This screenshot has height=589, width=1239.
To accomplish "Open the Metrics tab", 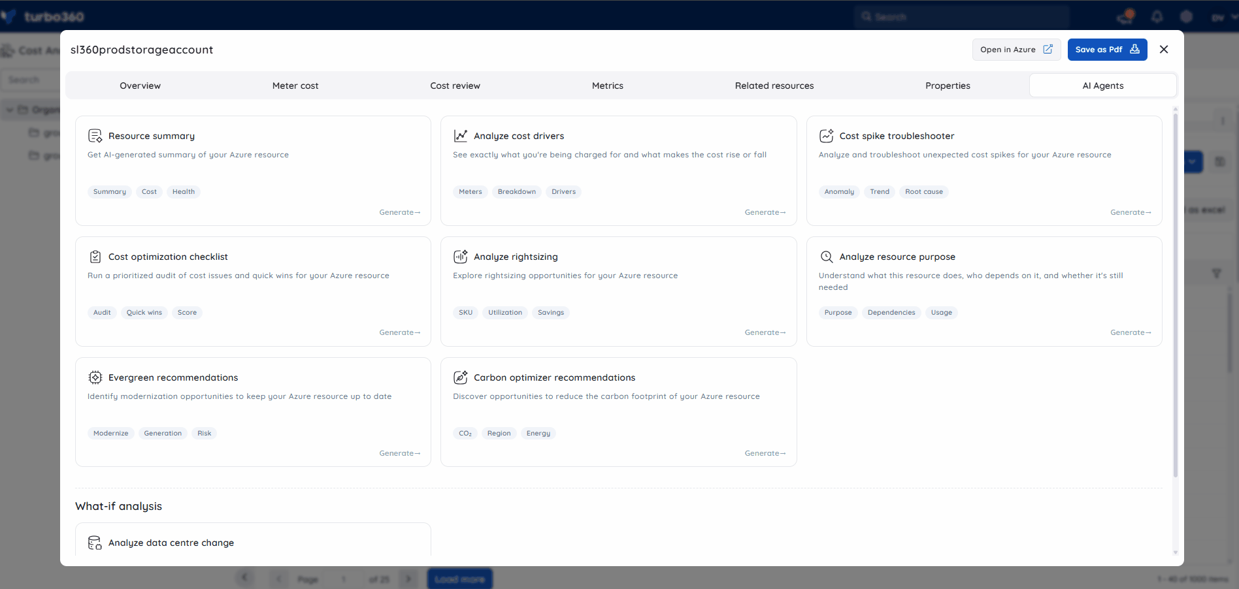I will tap(608, 86).
